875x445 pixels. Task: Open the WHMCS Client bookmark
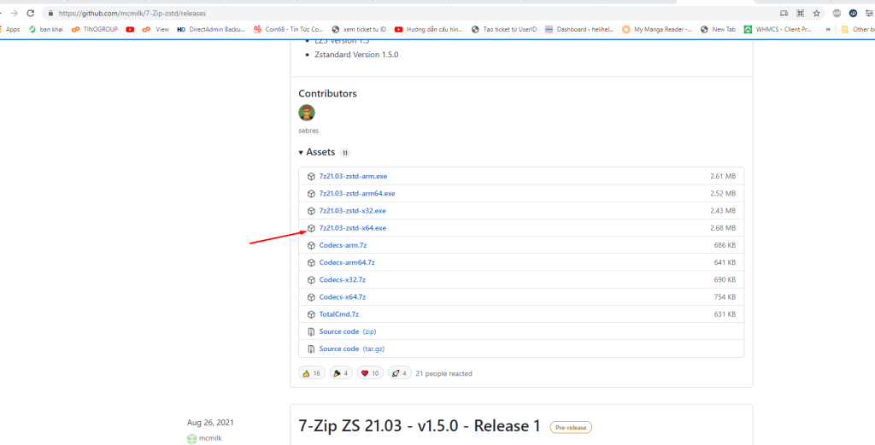click(778, 30)
